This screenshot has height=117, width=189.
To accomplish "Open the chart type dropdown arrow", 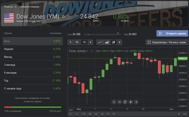I will (119, 42).
